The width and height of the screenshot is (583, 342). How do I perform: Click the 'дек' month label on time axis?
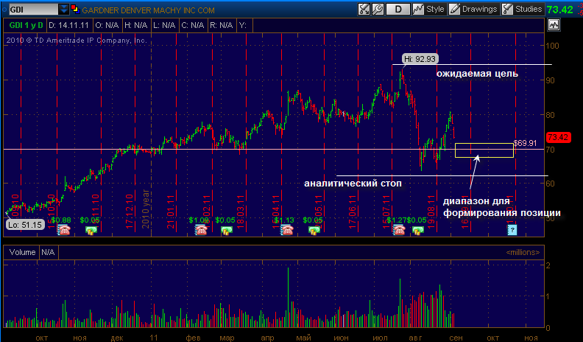(x=117, y=338)
